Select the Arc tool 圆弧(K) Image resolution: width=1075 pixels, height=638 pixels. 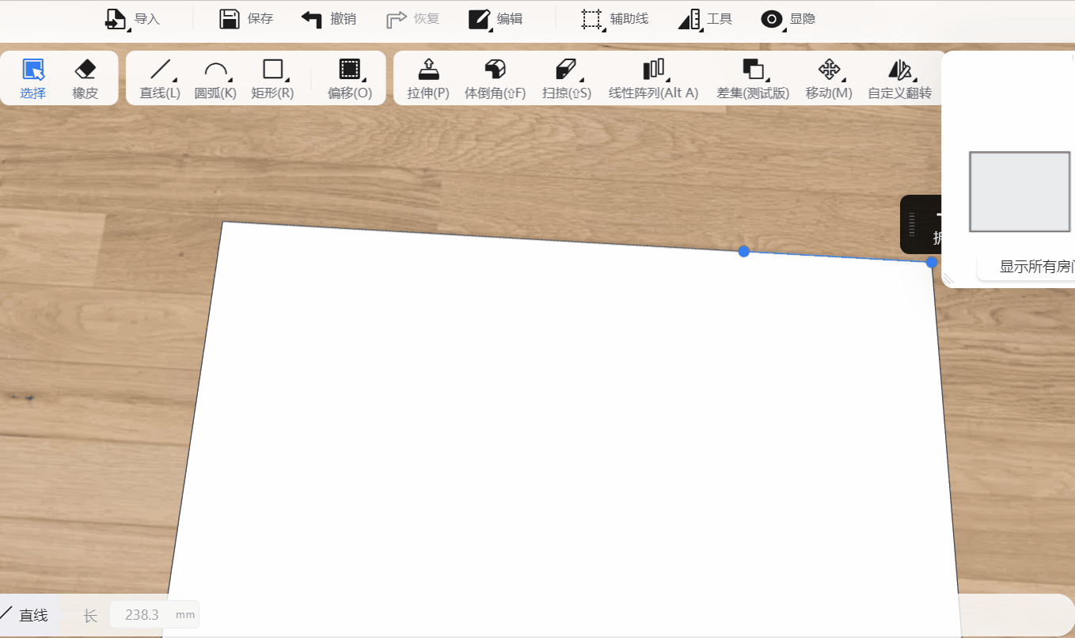pos(215,78)
